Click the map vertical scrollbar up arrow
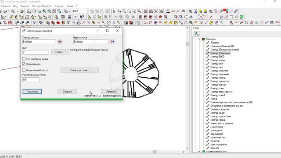This screenshot has height=158, width=281. click(x=187, y=28)
